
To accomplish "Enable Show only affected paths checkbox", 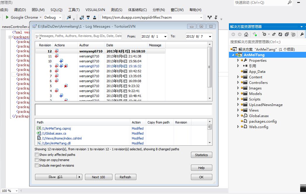I will tap(36, 155).
